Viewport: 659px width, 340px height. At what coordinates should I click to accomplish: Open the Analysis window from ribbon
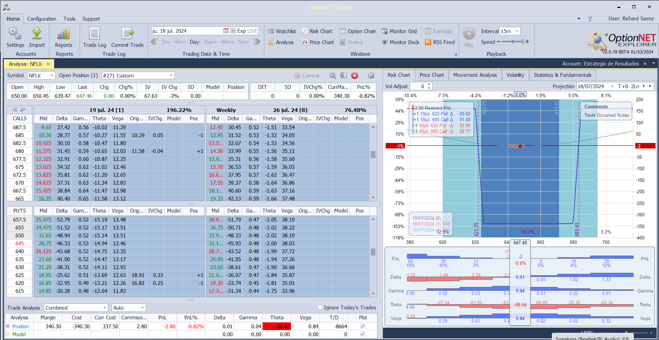pos(281,42)
